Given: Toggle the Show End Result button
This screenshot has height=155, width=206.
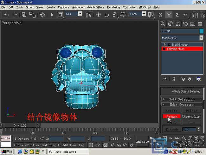Looking at the screenshot, I should coord(174,79).
